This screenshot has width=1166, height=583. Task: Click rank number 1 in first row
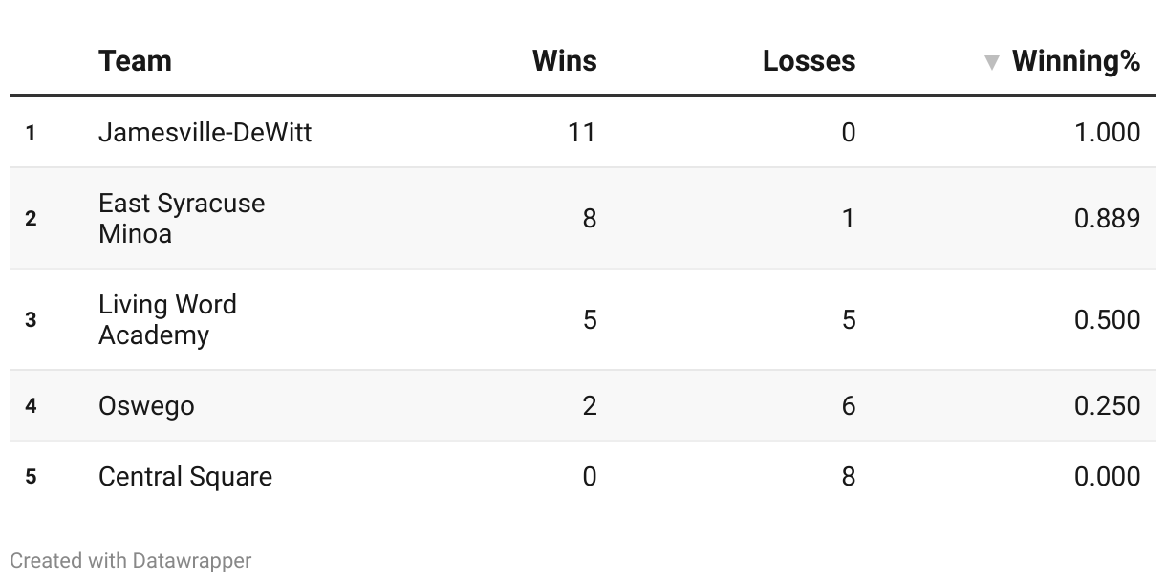(x=31, y=133)
